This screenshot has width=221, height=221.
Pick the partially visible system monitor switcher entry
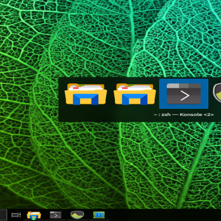(x=217, y=94)
